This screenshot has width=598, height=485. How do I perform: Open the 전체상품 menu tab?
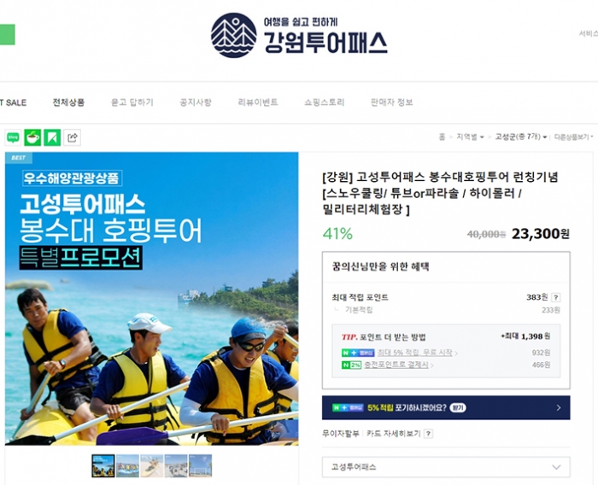click(x=68, y=102)
